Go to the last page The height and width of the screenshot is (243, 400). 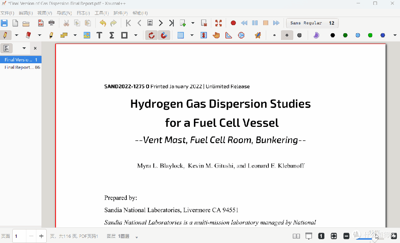[171, 23]
